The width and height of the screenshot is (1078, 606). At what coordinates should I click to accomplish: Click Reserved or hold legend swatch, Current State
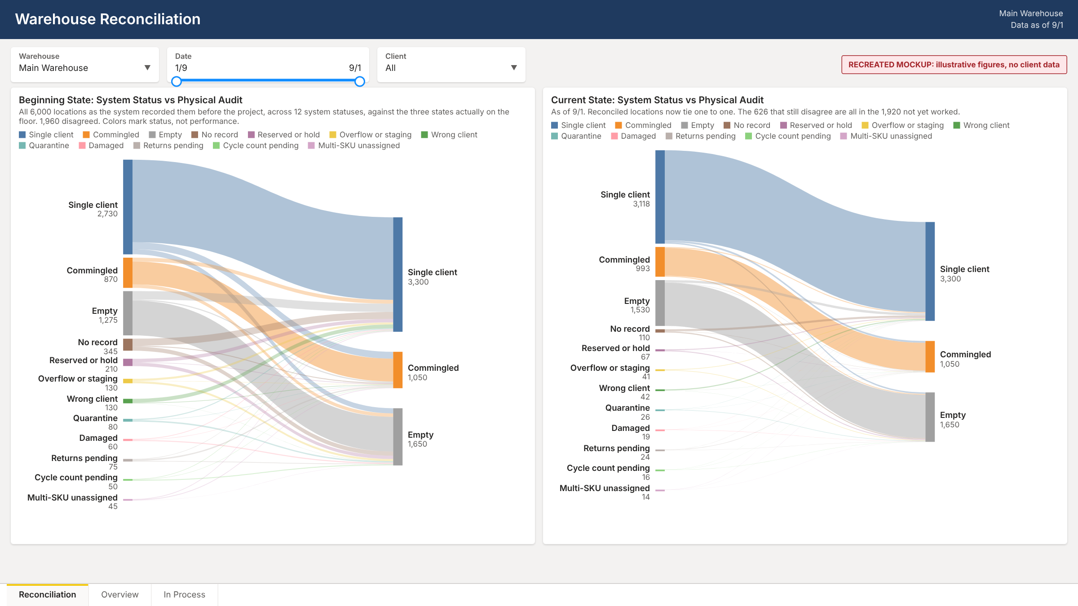coord(783,125)
